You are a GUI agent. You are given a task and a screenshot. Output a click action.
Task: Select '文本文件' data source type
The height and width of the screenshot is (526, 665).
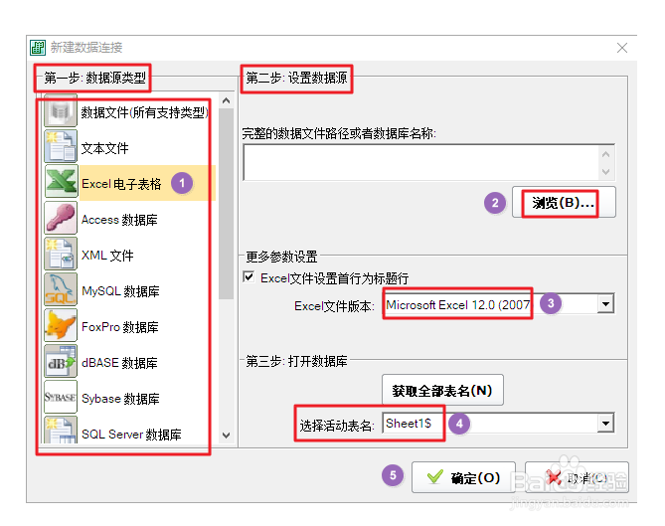[104, 148]
